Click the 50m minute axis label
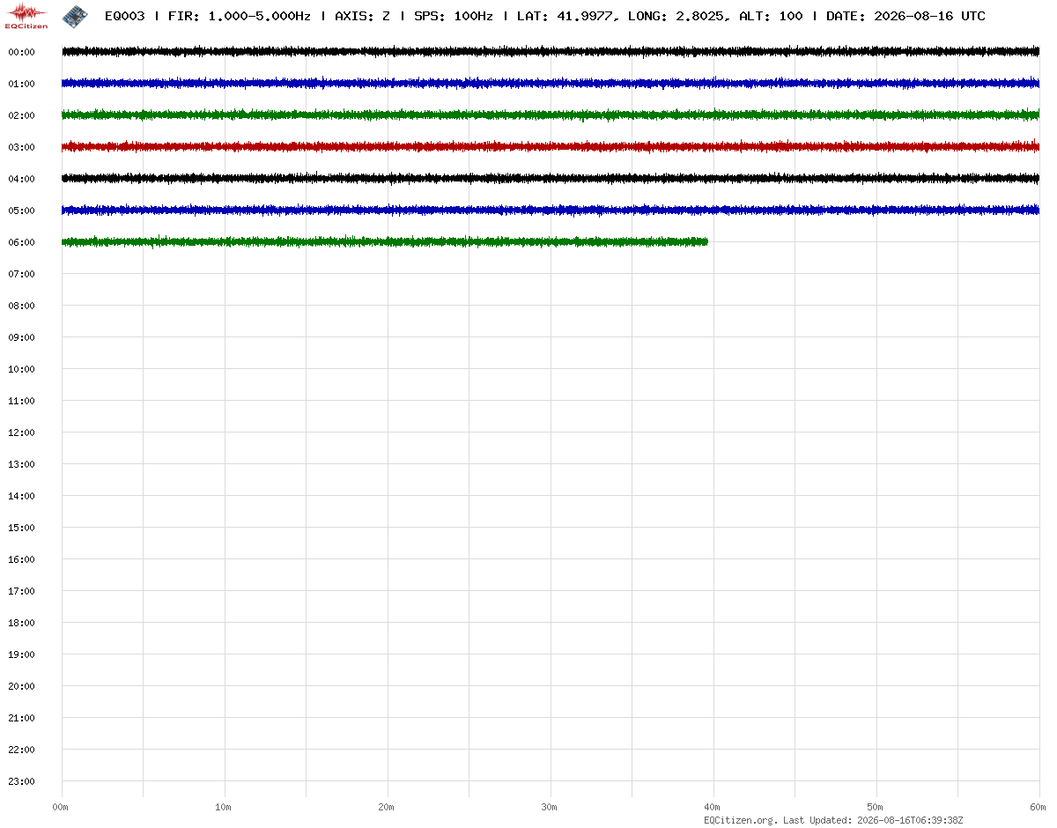Screen dimensions: 1057x828 pos(876,807)
